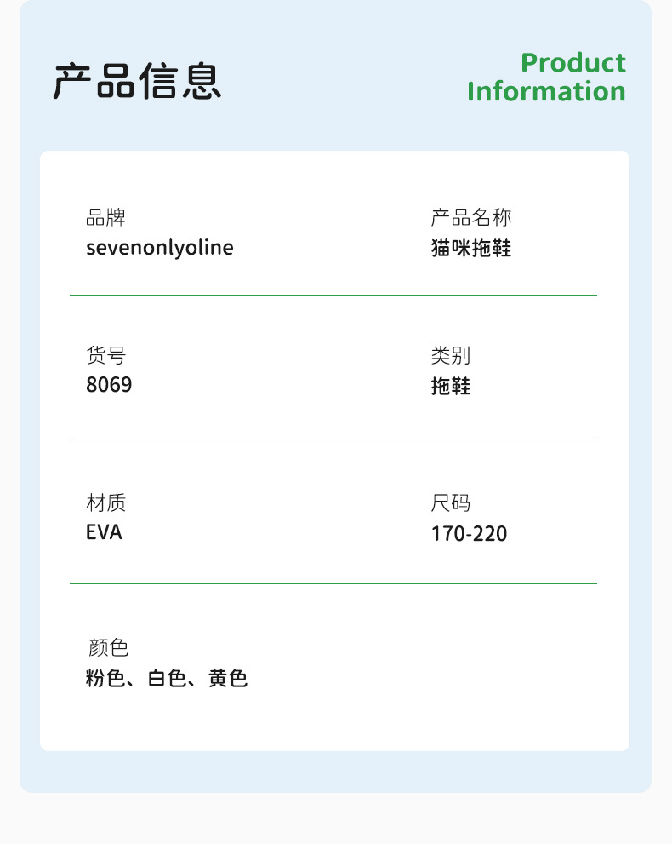Select the 尺码 field label
The image size is (672, 844).
(451, 503)
